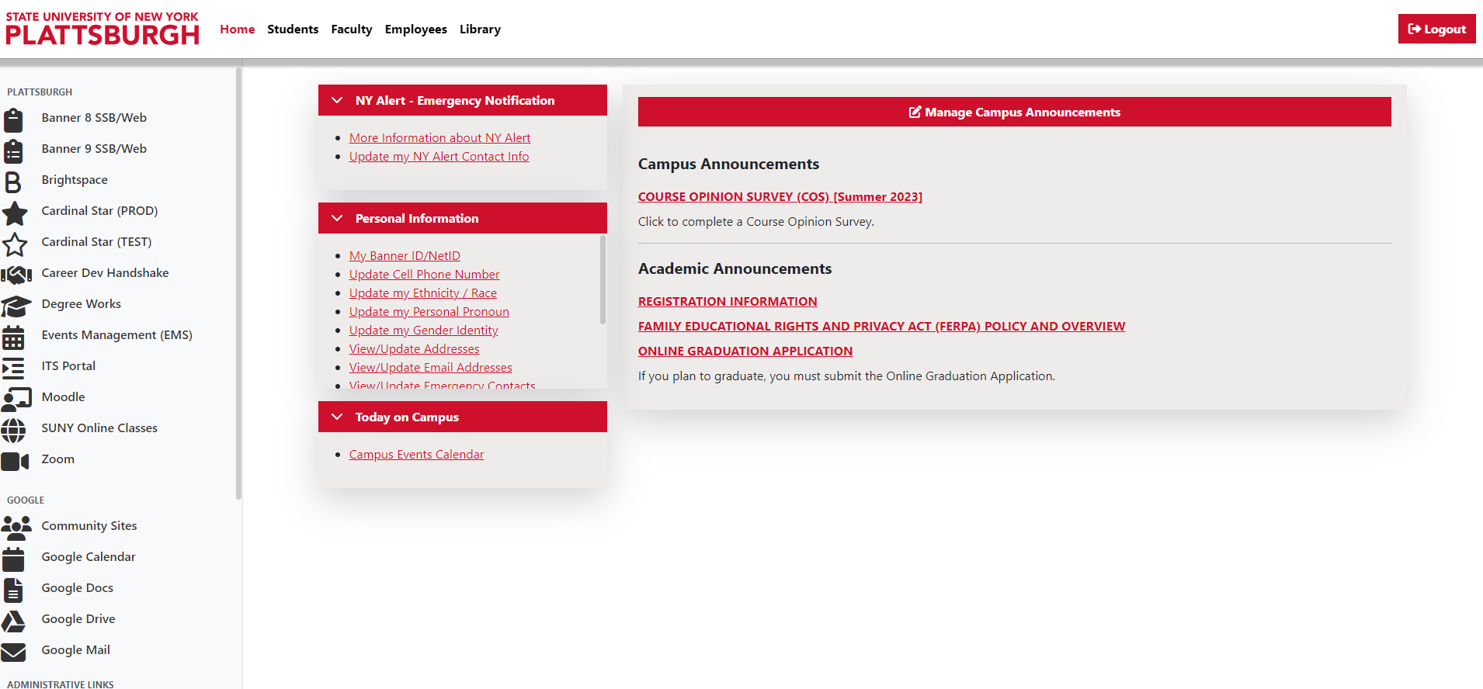Image resolution: width=1483 pixels, height=689 pixels.
Task: Open the Home navigation tab
Action: [x=238, y=29]
